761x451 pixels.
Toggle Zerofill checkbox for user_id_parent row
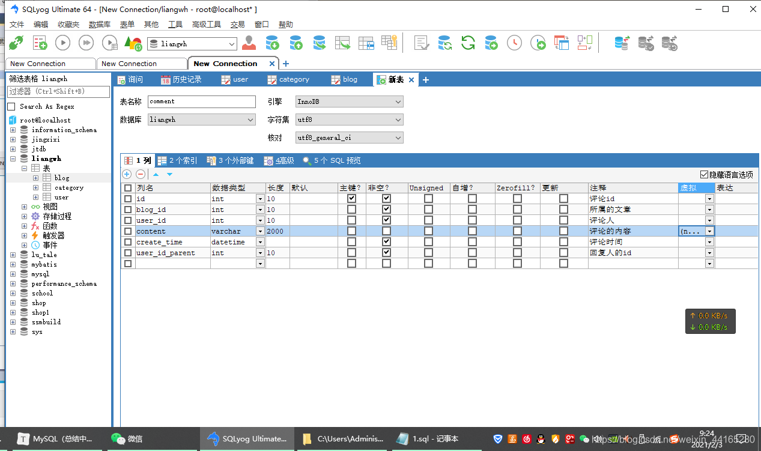(x=517, y=253)
